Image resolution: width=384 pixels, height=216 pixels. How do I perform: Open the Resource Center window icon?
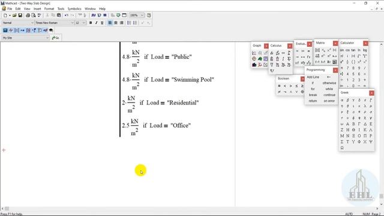tap(124, 15)
